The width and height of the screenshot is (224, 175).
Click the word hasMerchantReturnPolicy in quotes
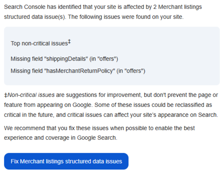80,71
